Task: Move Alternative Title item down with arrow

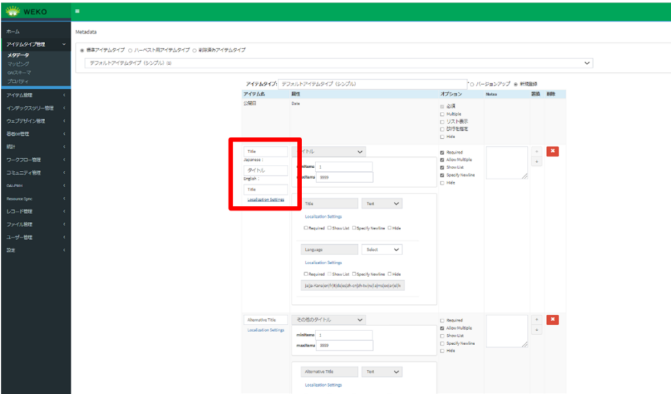Action: (x=537, y=331)
